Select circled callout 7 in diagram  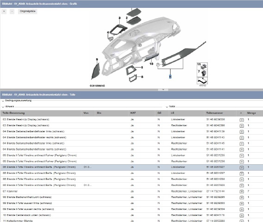pos(158,65)
